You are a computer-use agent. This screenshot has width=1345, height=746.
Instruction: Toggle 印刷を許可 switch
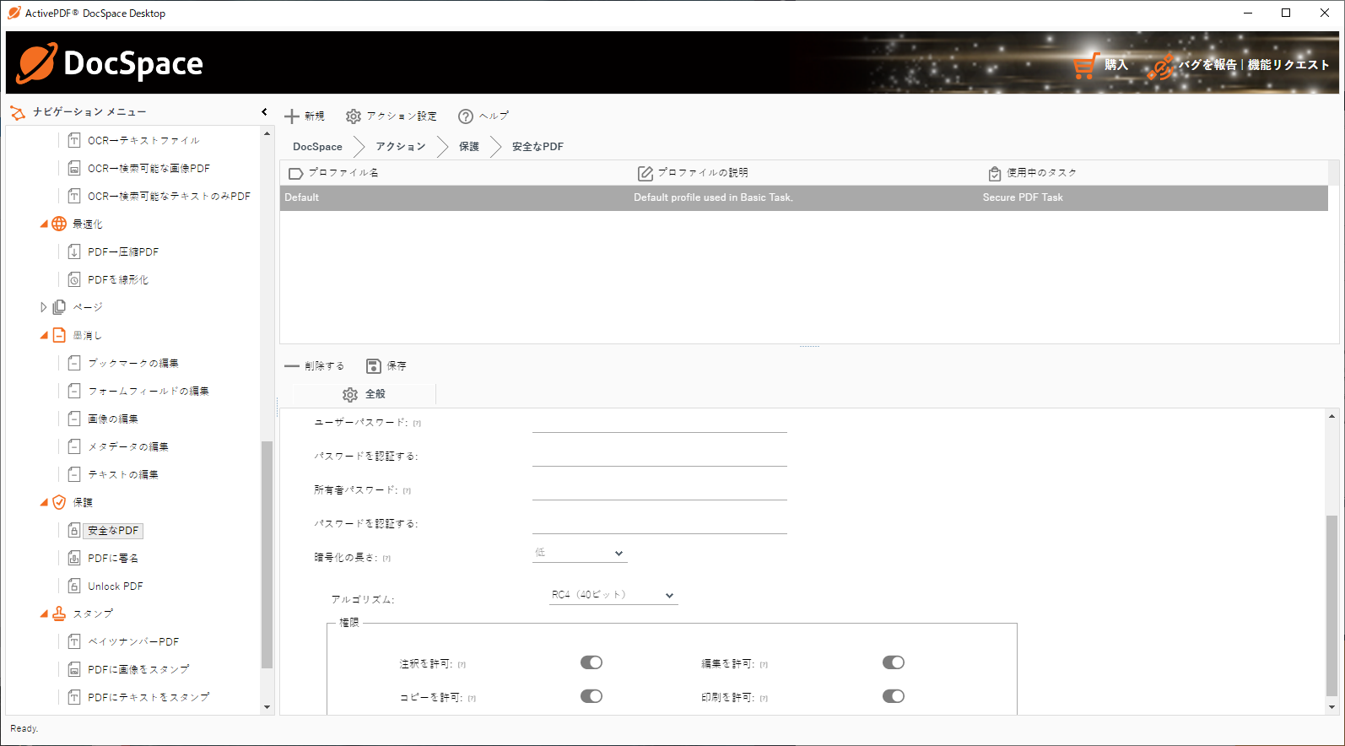[894, 696]
